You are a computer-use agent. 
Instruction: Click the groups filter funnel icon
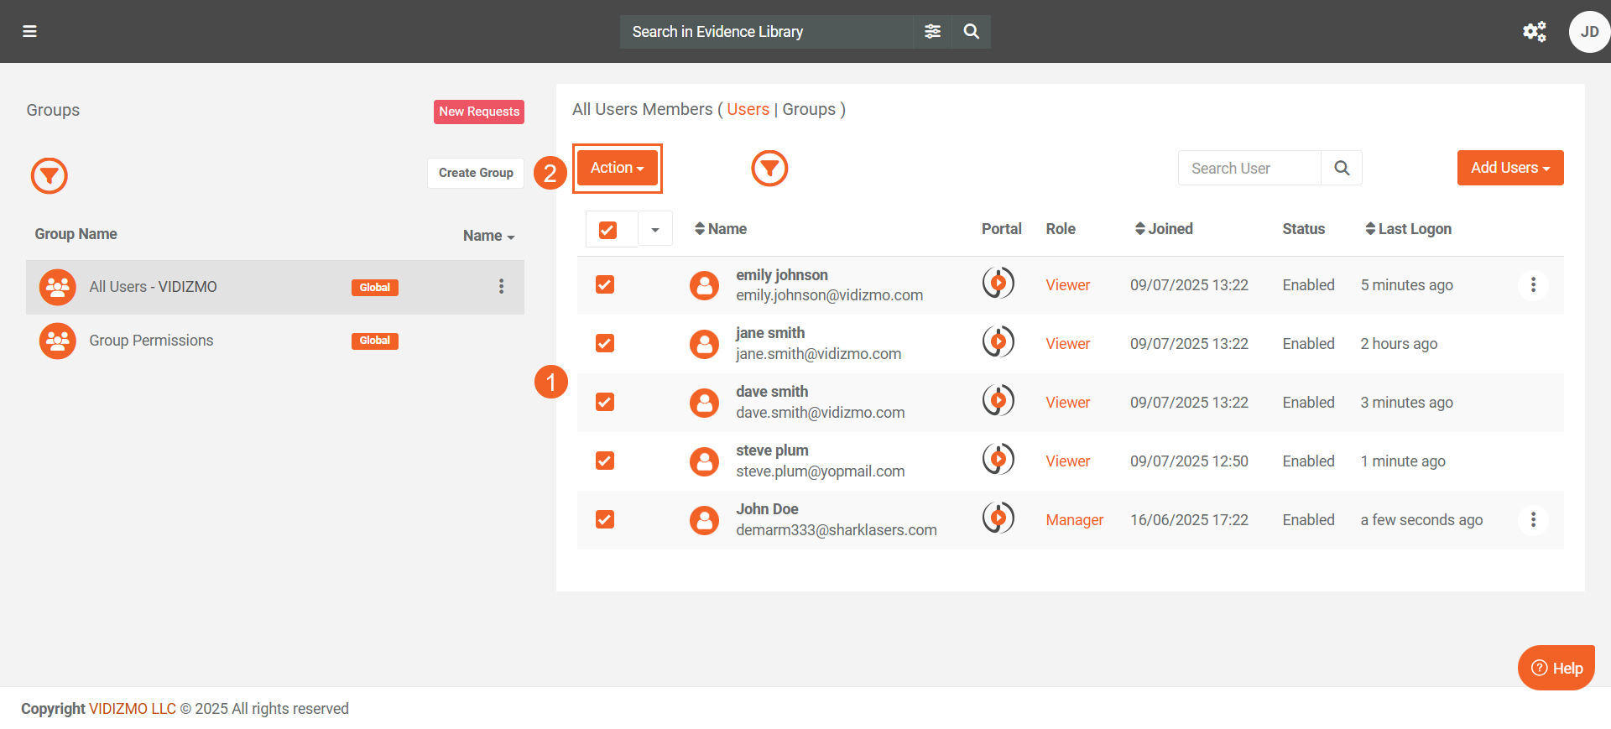50,175
